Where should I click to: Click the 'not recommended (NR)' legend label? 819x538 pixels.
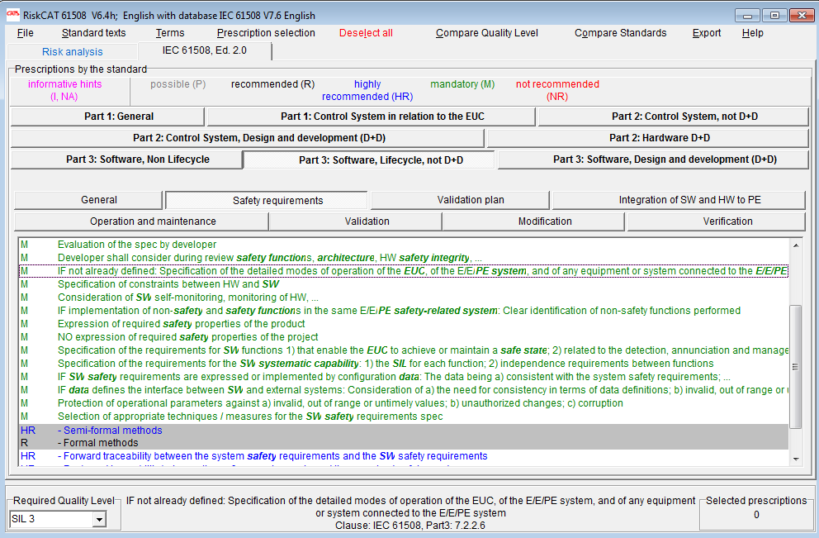pos(557,90)
